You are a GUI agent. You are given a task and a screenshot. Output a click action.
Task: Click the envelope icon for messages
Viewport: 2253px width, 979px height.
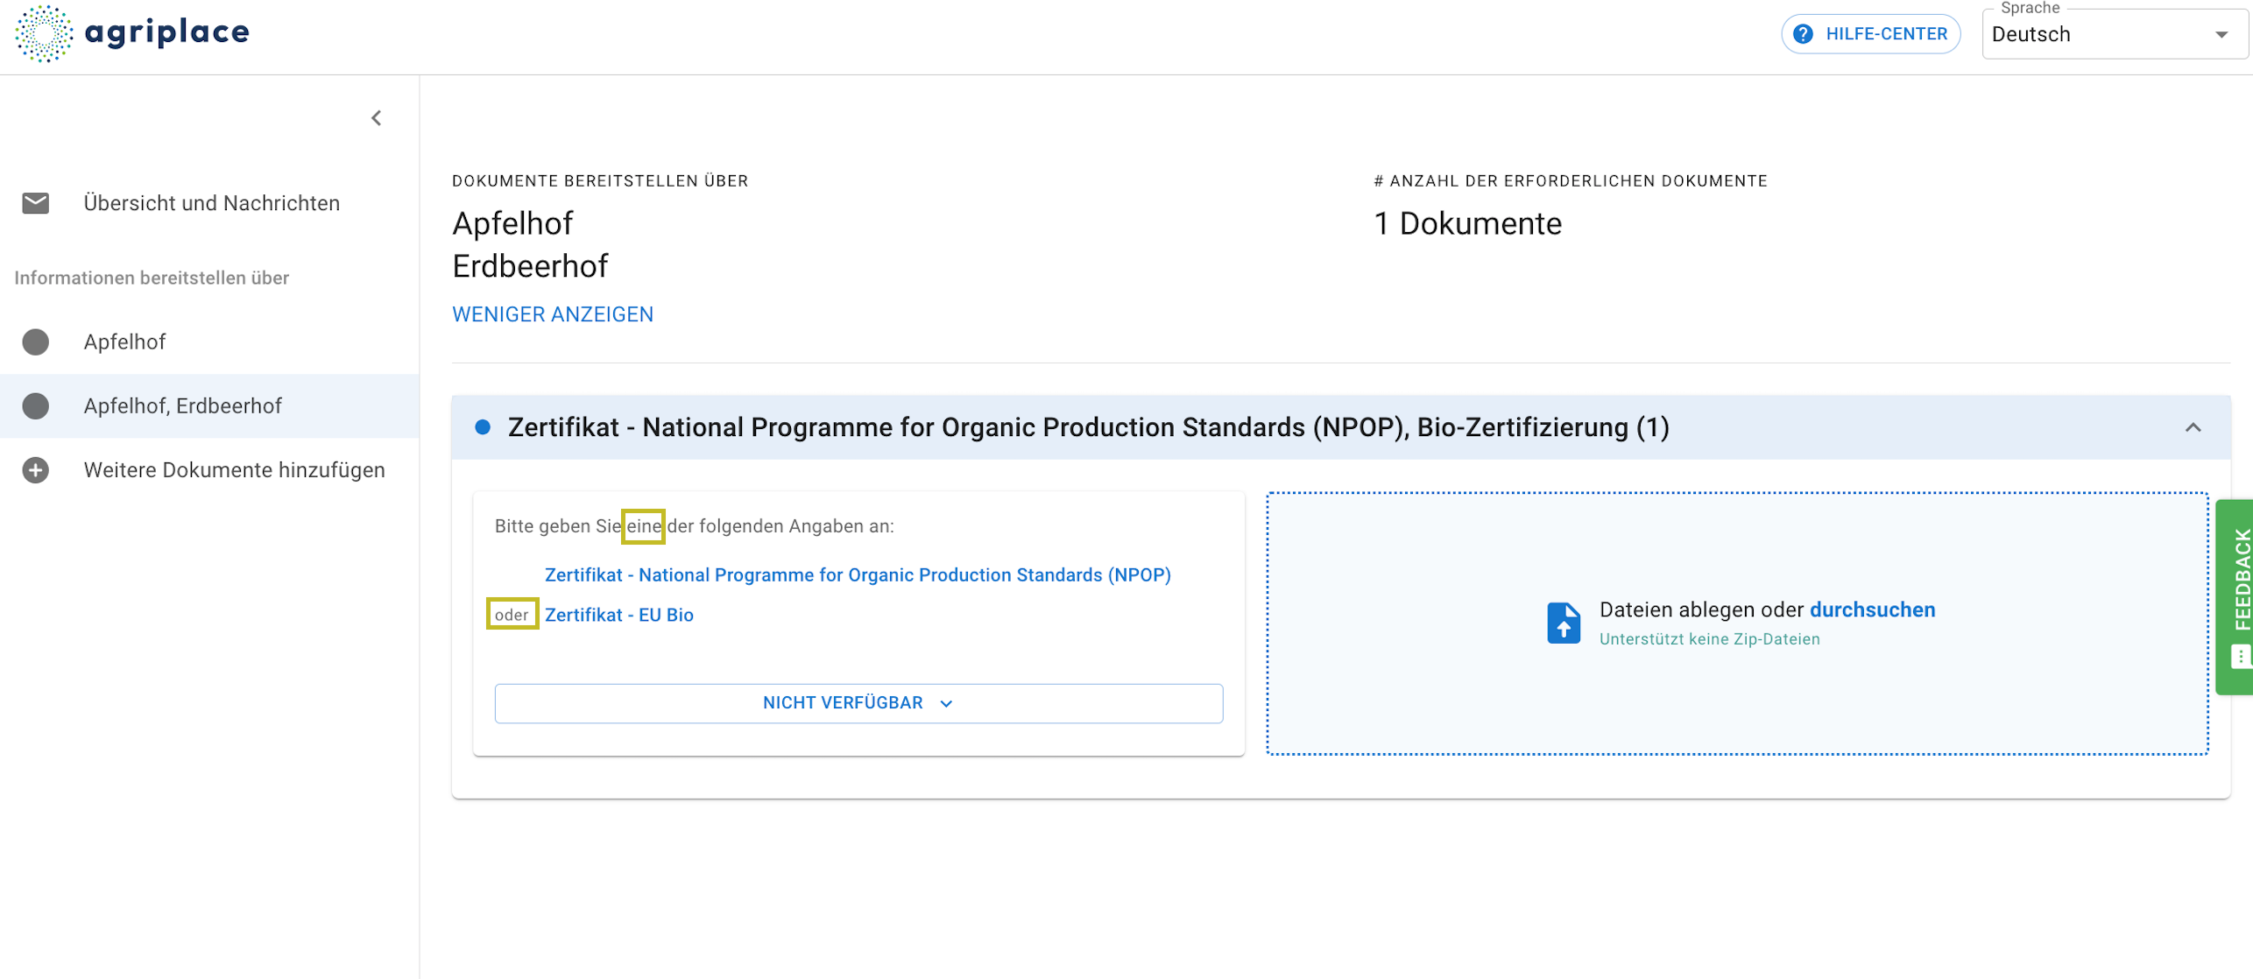coord(36,203)
